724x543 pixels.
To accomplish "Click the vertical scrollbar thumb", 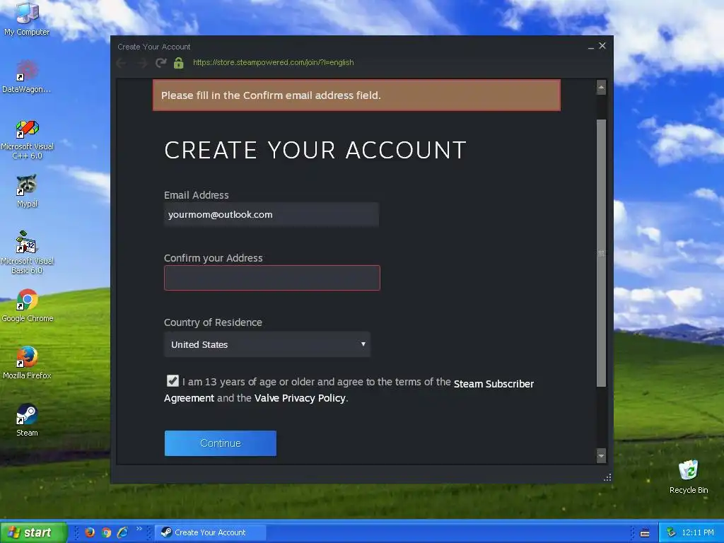I will pyautogui.click(x=601, y=253).
